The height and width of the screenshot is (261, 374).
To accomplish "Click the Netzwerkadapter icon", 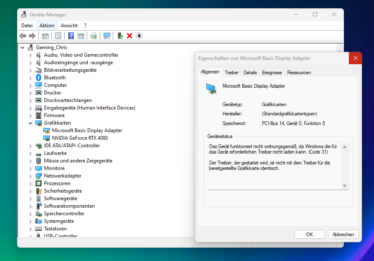I will tap(39, 176).
